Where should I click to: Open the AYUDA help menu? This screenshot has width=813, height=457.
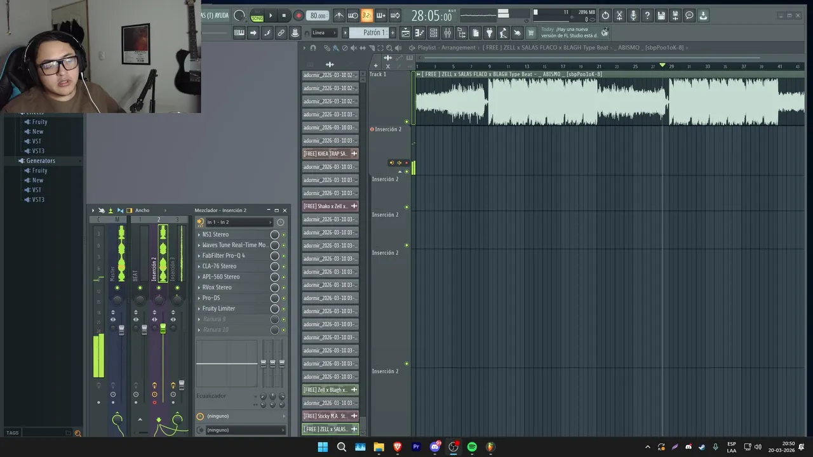pyautogui.click(x=222, y=15)
